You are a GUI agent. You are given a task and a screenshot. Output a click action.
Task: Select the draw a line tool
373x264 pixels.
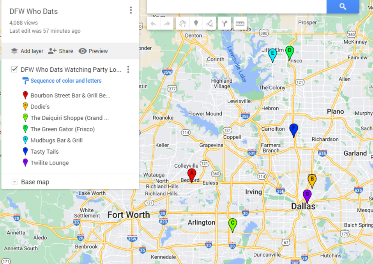click(209, 23)
